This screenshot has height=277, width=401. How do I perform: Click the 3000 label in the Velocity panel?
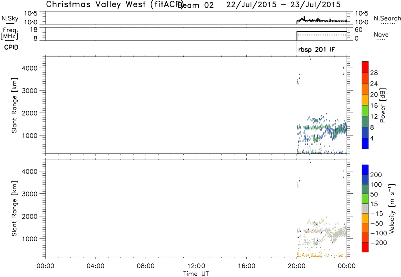pos(30,194)
